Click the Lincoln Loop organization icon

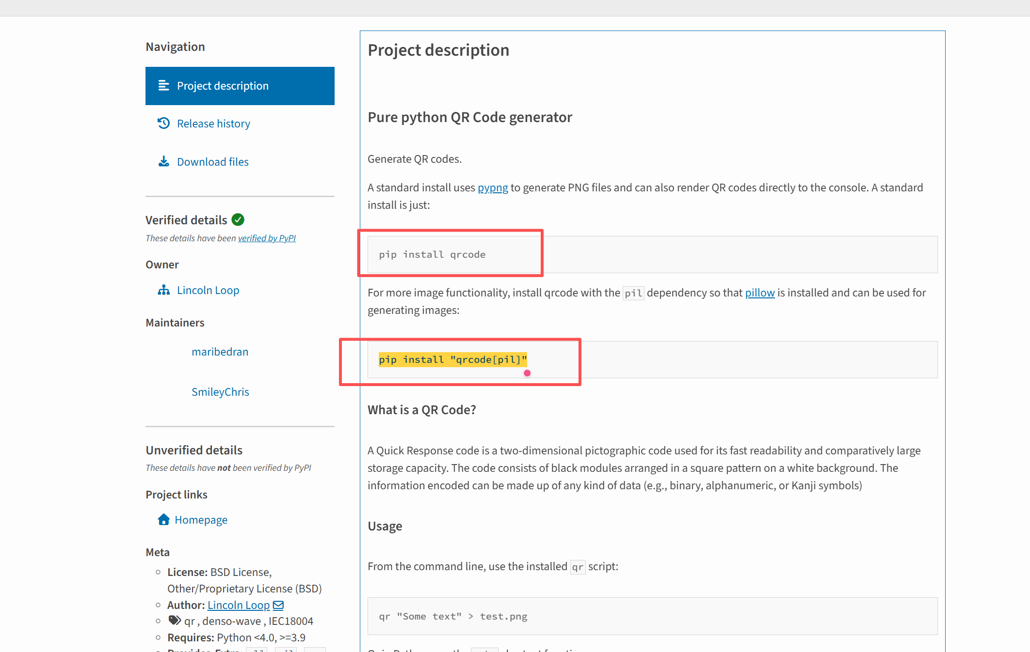point(164,290)
